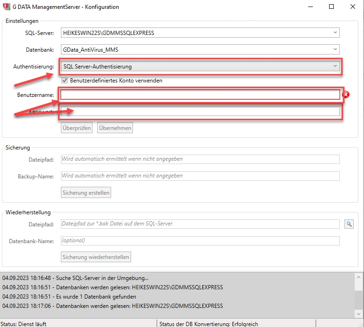
Task: Click the magnifier browse icon for restore file path
Action: click(349, 224)
